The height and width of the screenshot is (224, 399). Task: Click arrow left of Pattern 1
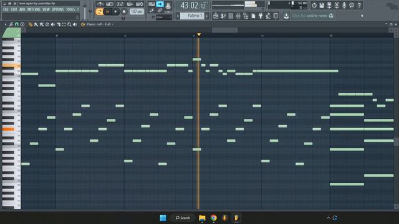tap(178, 16)
